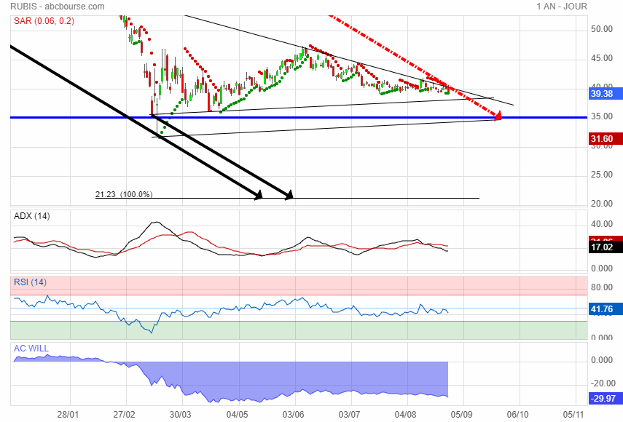
Task: Click the 45.00 price axis label
Action: point(602,58)
